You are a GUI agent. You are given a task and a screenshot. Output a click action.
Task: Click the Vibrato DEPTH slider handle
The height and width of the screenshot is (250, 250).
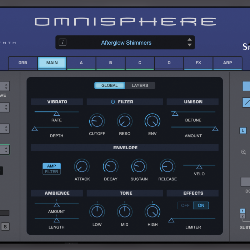[x=35, y=129]
